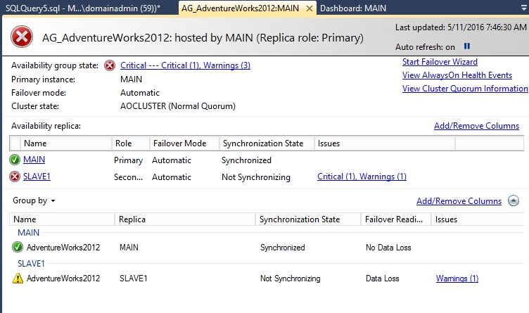Open Start Failover Wizard link

click(440, 62)
